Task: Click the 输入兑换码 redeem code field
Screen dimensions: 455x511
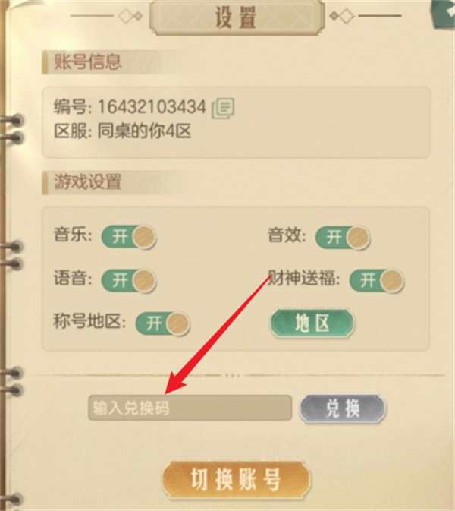Action: coord(190,408)
